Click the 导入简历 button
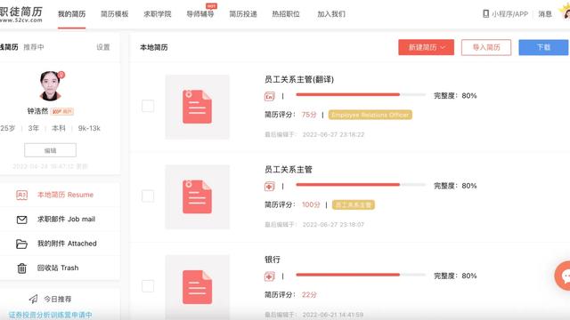Screen dimensions: 570x320 pyautogui.click(x=486, y=47)
